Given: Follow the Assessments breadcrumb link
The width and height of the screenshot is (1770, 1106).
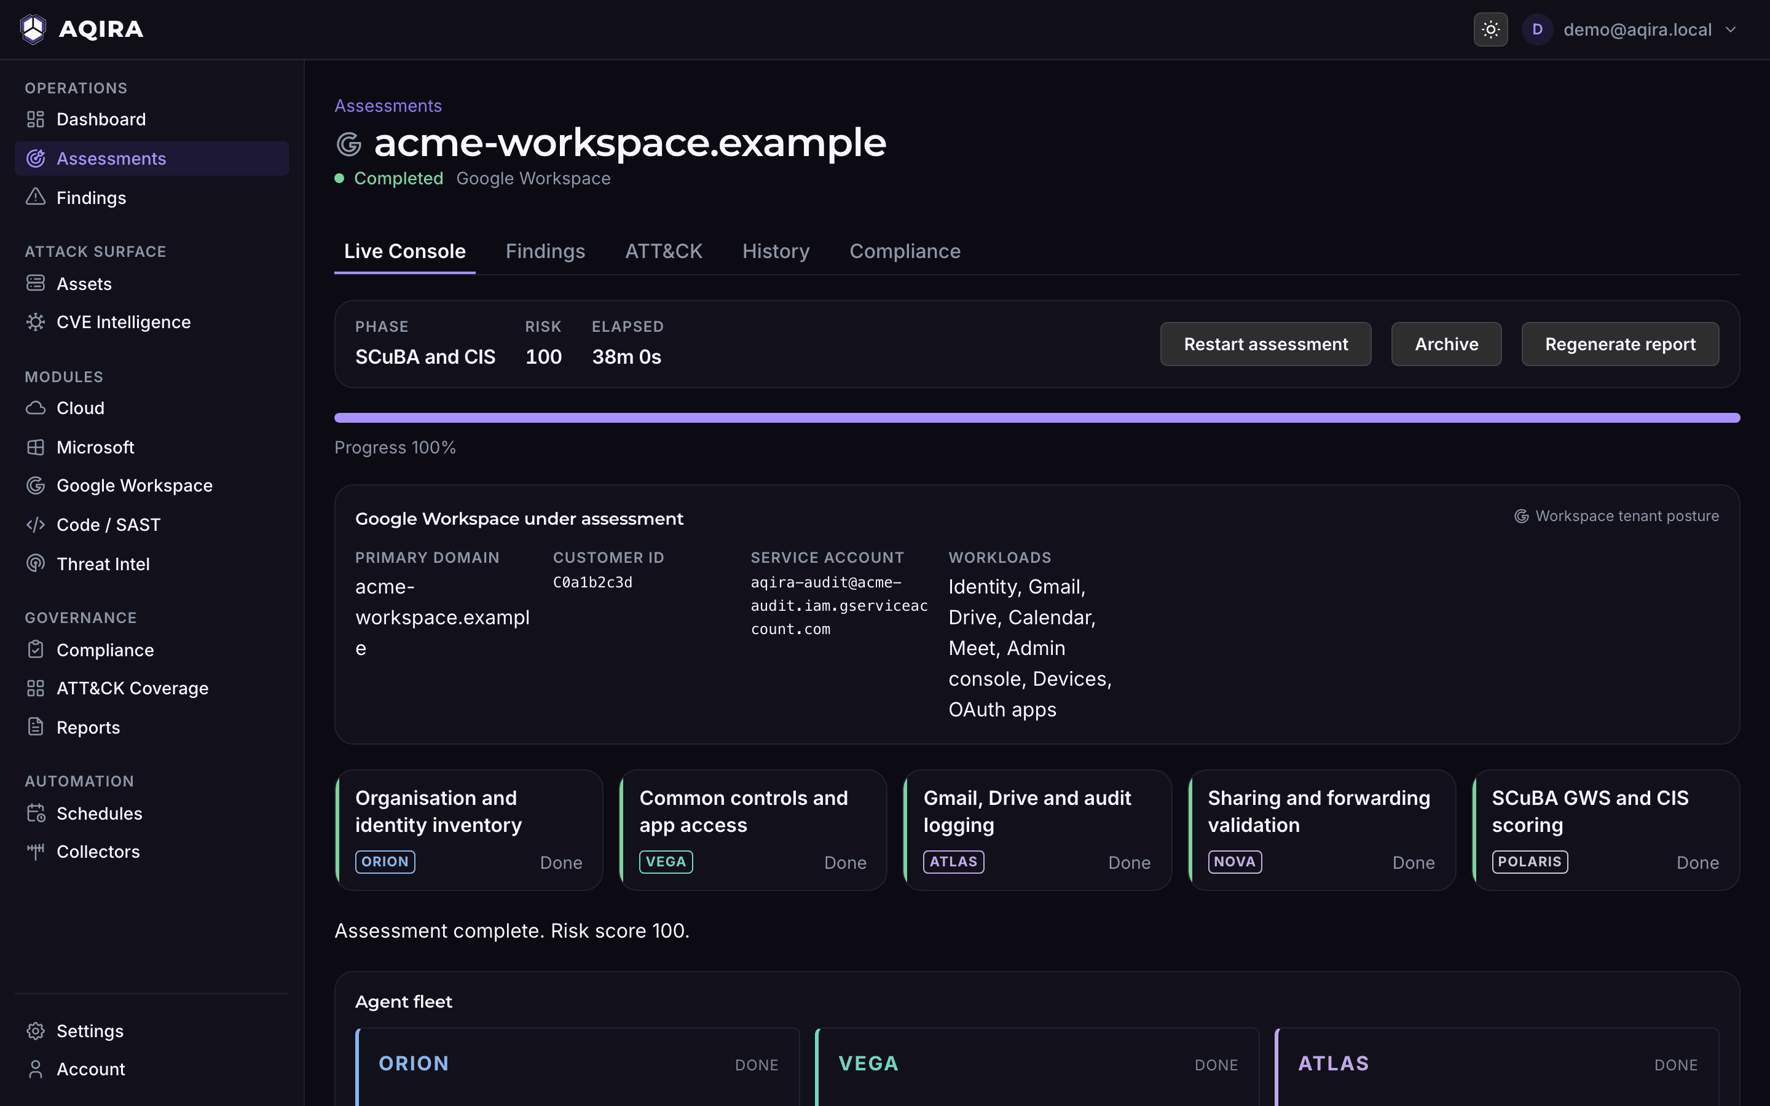Looking at the screenshot, I should (388, 106).
